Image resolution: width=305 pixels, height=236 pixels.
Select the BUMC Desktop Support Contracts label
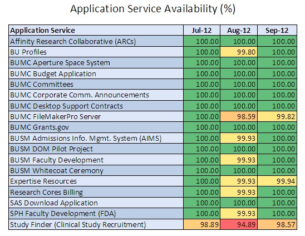(x=96, y=106)
